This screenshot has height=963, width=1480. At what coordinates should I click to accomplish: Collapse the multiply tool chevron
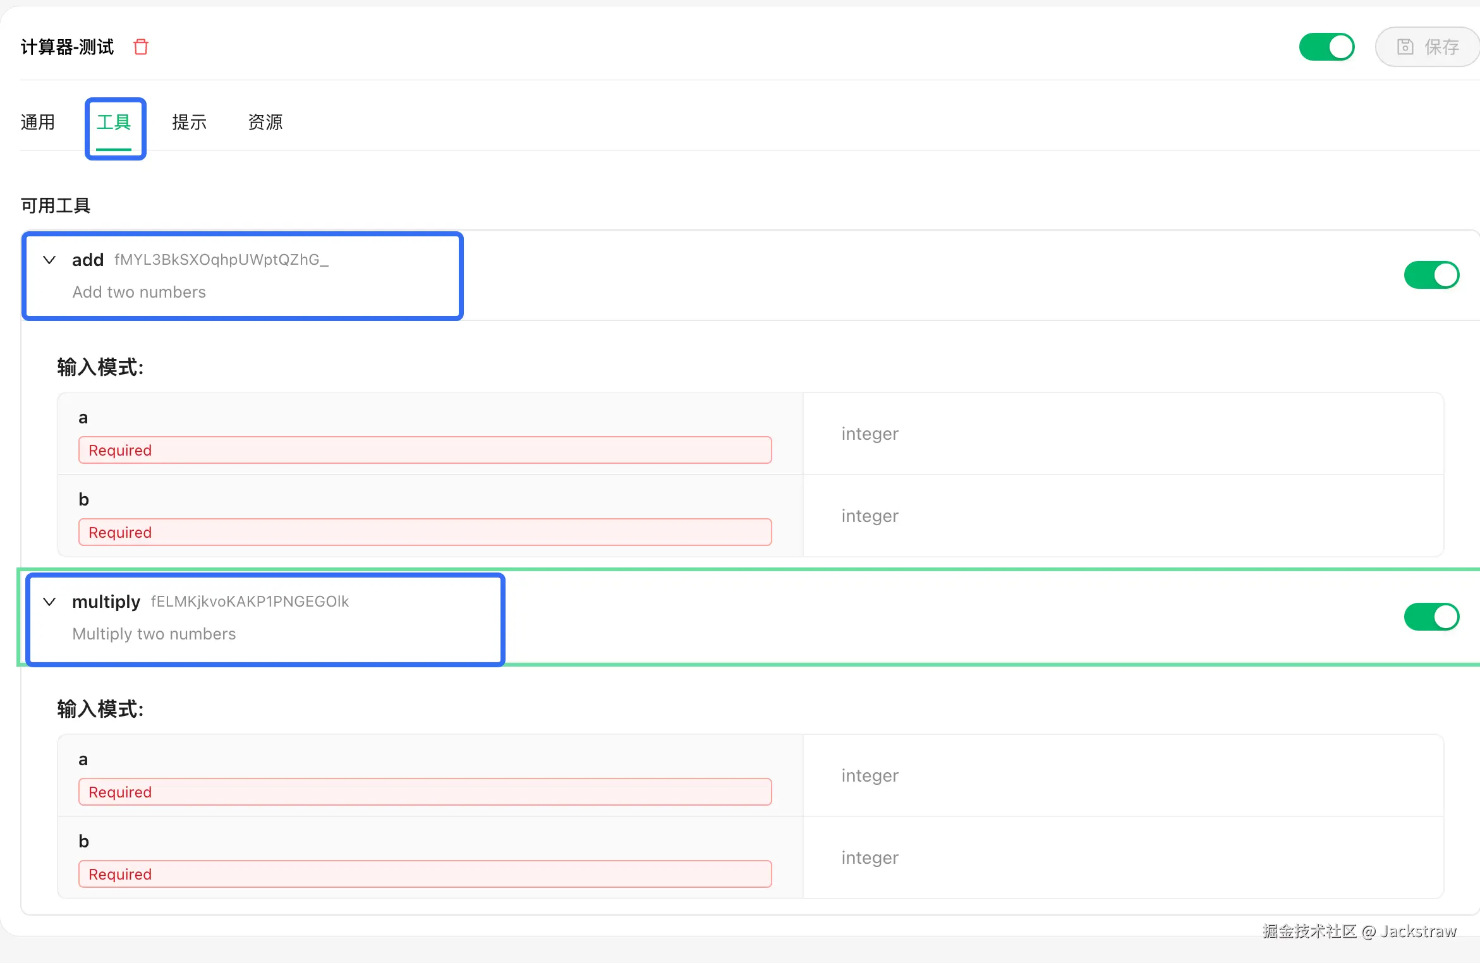[49, 602]
